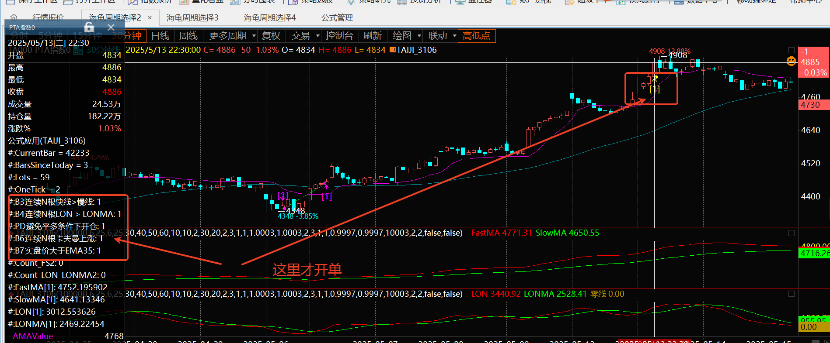Click the 4348 -3.85% low point label

click(x=298, y=216)
